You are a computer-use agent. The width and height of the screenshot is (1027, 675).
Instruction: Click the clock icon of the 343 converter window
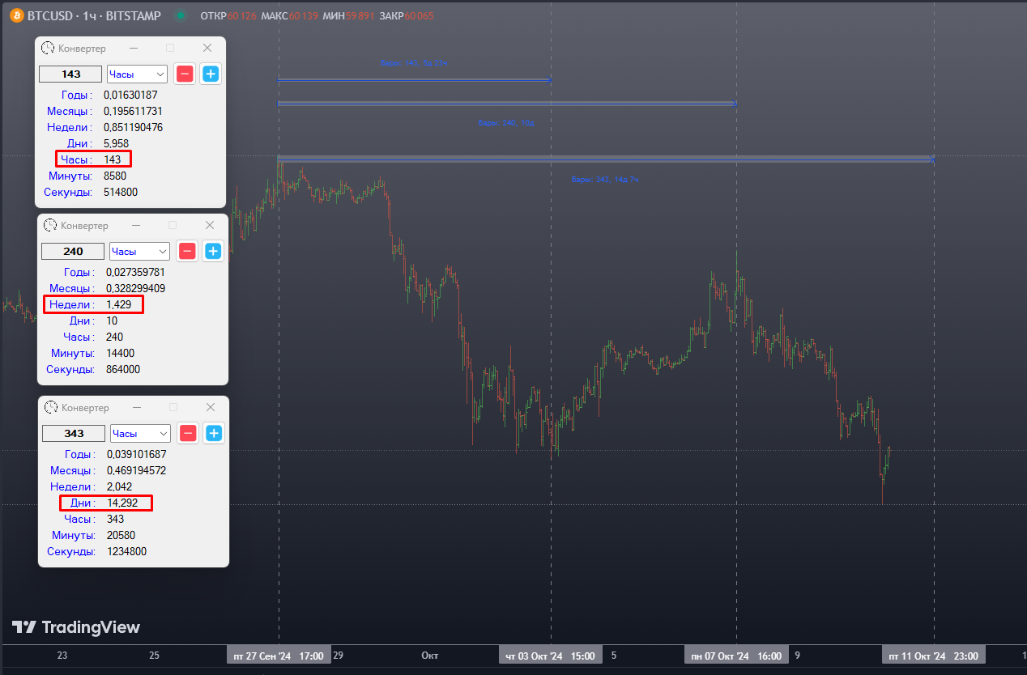(51, 407)
